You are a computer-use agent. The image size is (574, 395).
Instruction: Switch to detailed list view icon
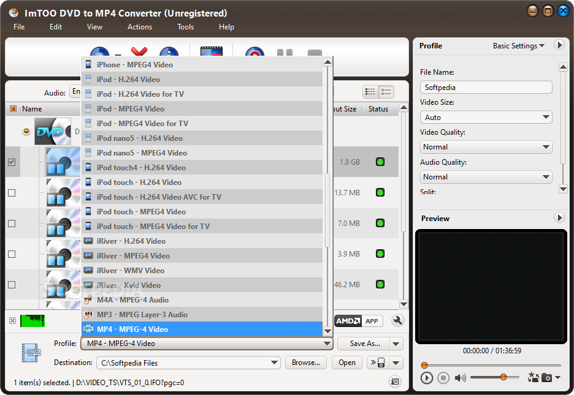pyautogui.click(x=370, y=92)
